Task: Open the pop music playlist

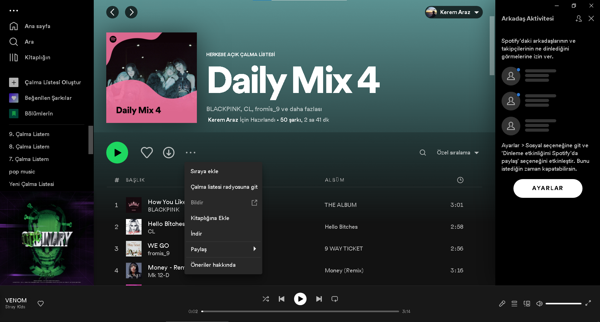Action: [22, 172]
